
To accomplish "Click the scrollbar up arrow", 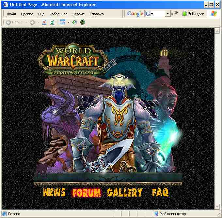I will [217, 31].
